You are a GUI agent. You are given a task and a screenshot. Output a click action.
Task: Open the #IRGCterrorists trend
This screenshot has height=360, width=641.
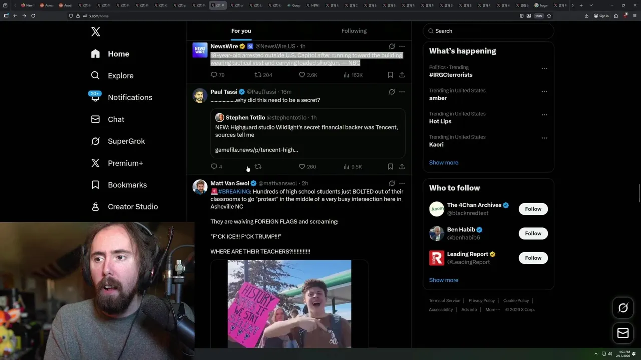pos(451,75)
